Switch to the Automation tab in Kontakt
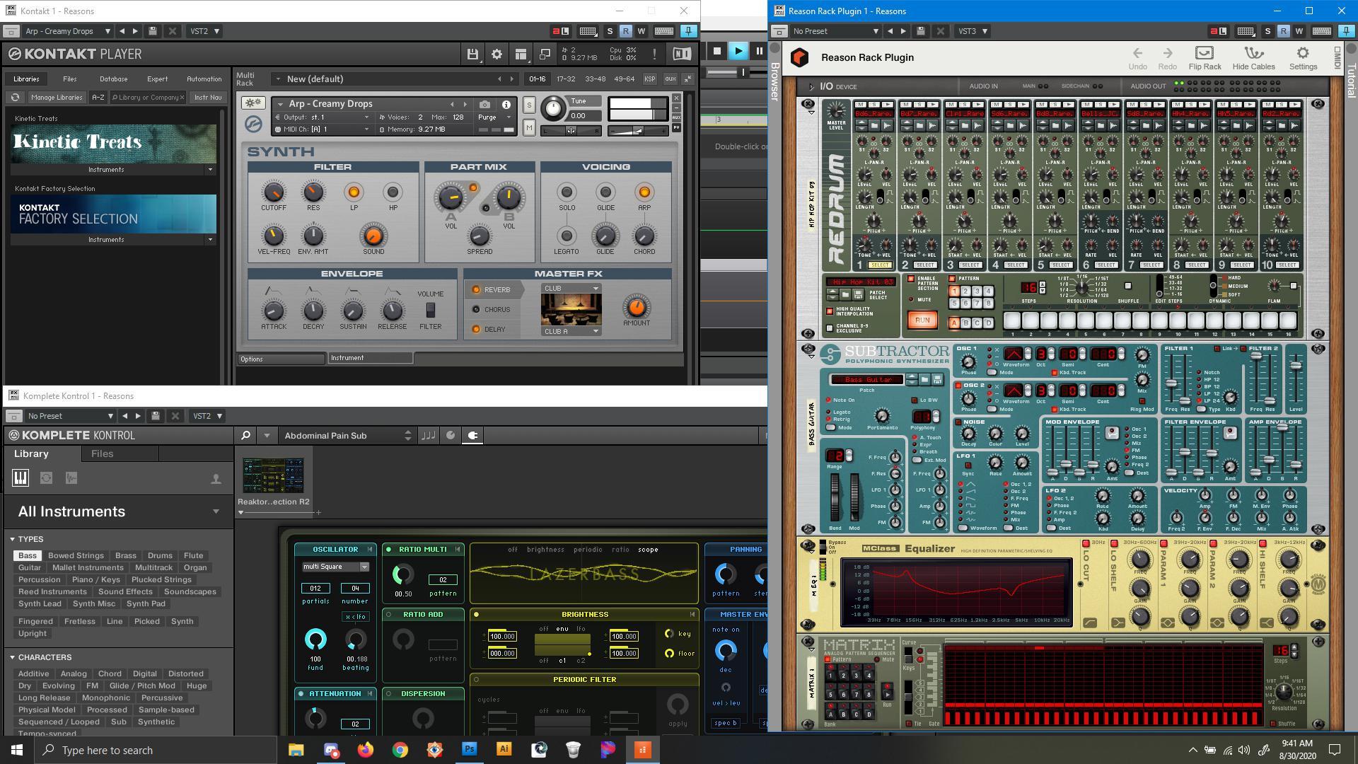1358x764 pixels. [204, 79]
